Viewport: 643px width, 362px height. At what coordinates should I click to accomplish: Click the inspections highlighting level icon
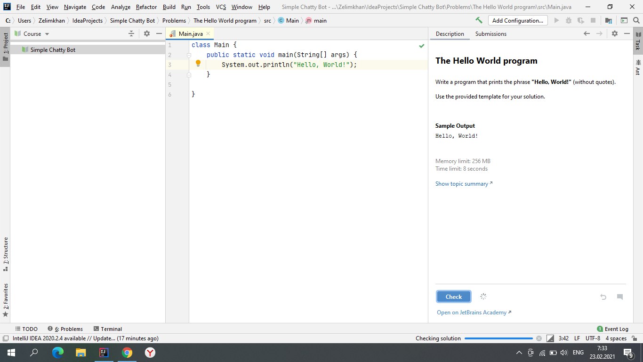[550, 338]
